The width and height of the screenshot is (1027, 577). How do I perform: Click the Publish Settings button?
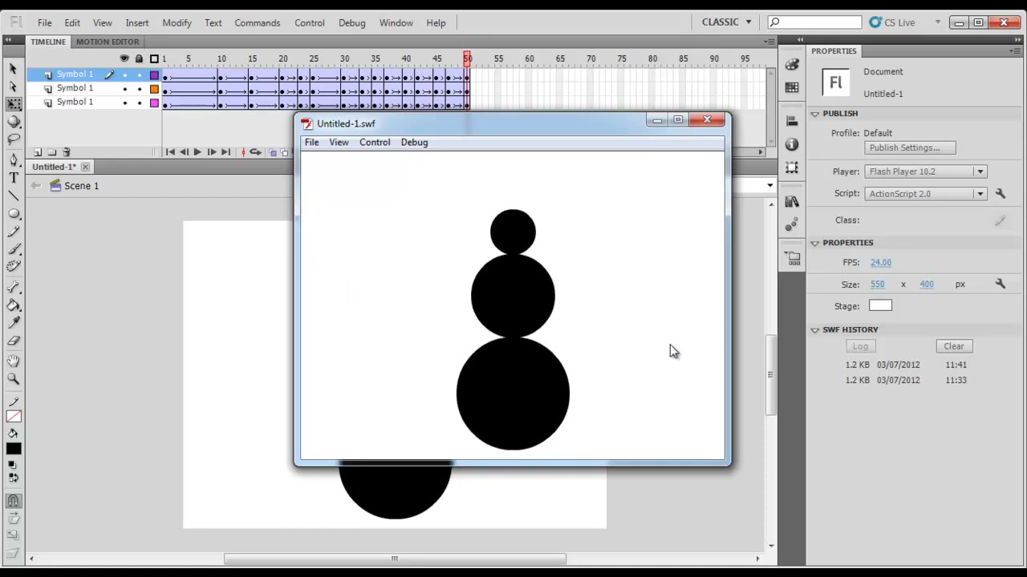910,147
